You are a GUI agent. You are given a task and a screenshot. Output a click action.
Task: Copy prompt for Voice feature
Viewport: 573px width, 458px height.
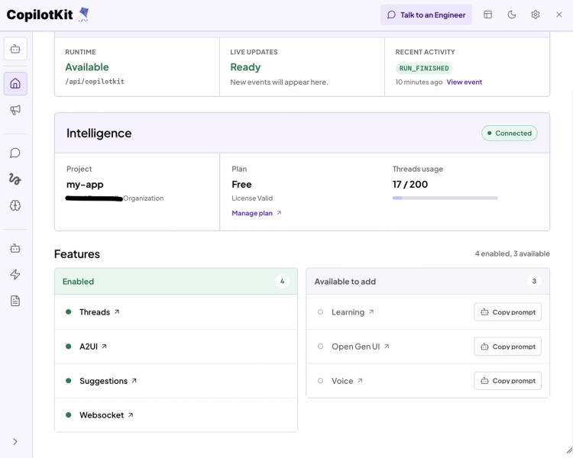(507, 381)
